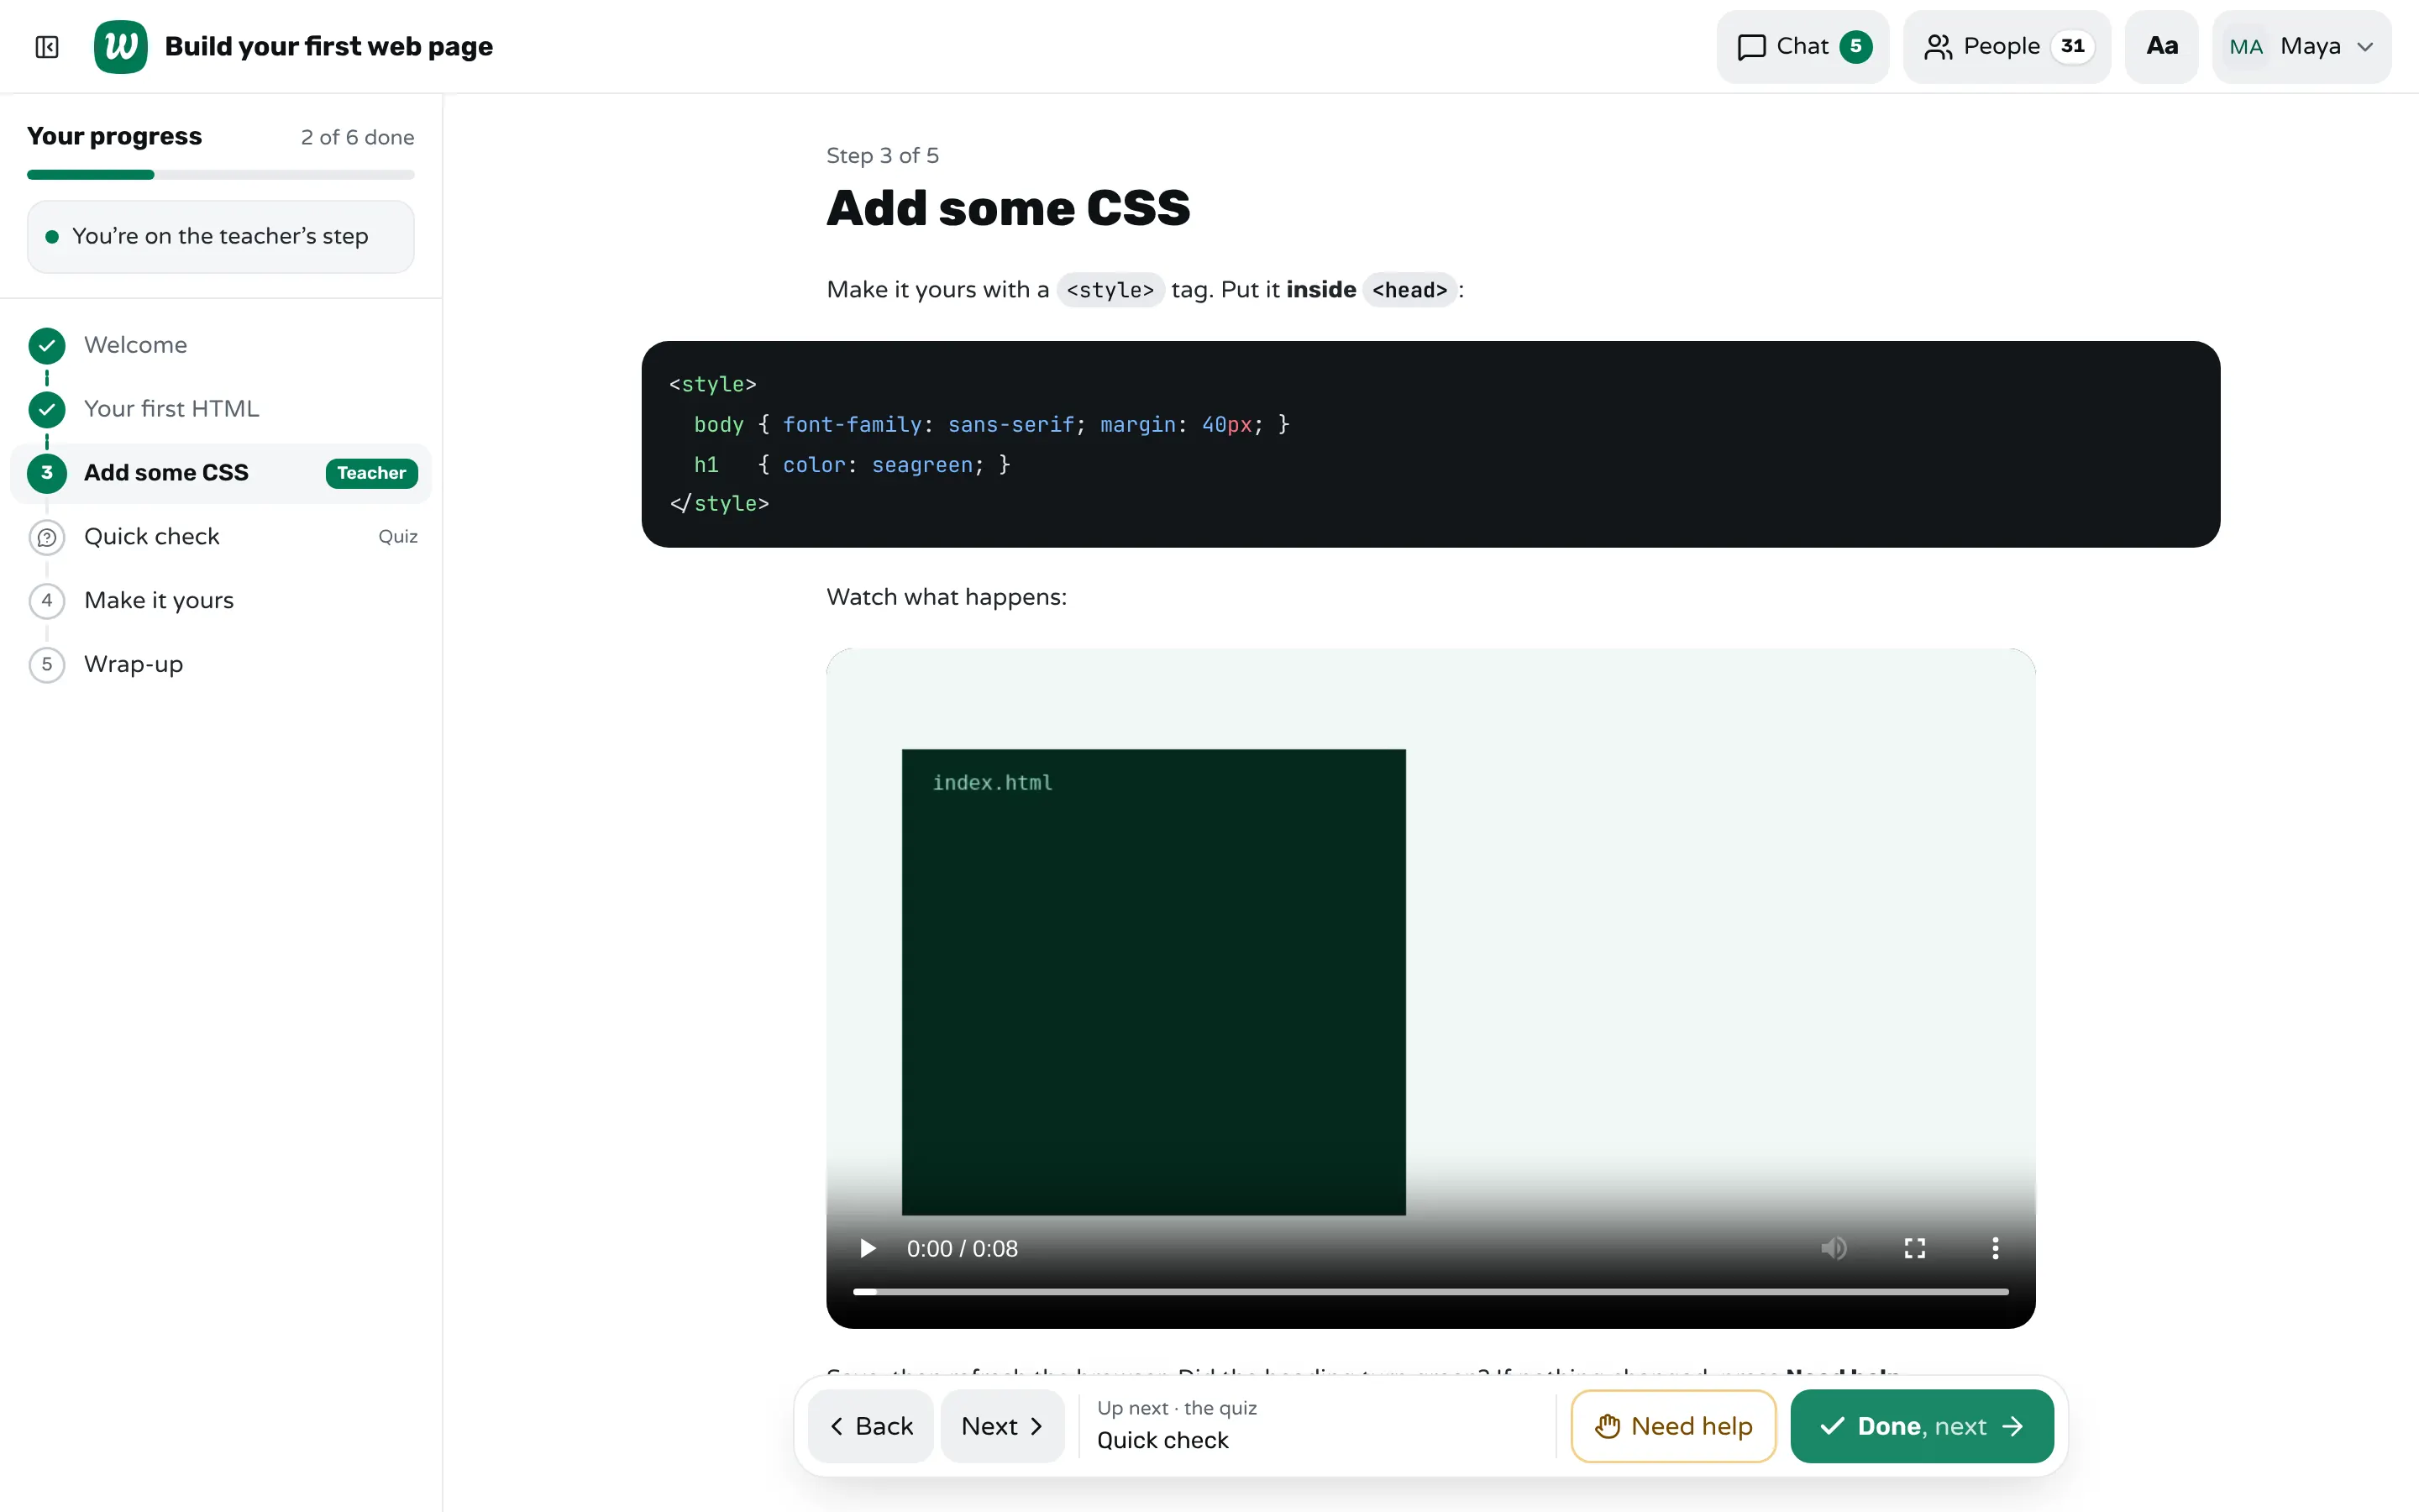Go Back to previous step
Screen dimensions: 2419x1512
click(x=871, y=1426)
